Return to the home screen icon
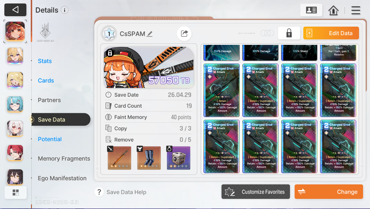 pyautogui.click(x=333, y=10)
